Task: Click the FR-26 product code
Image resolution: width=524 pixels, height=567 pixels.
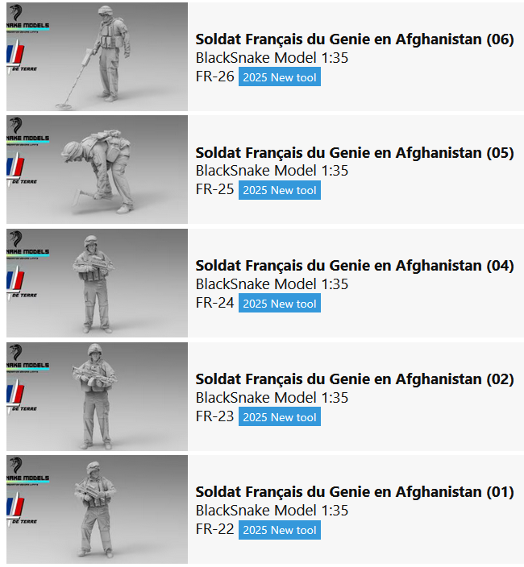Action: click(214, 77)
